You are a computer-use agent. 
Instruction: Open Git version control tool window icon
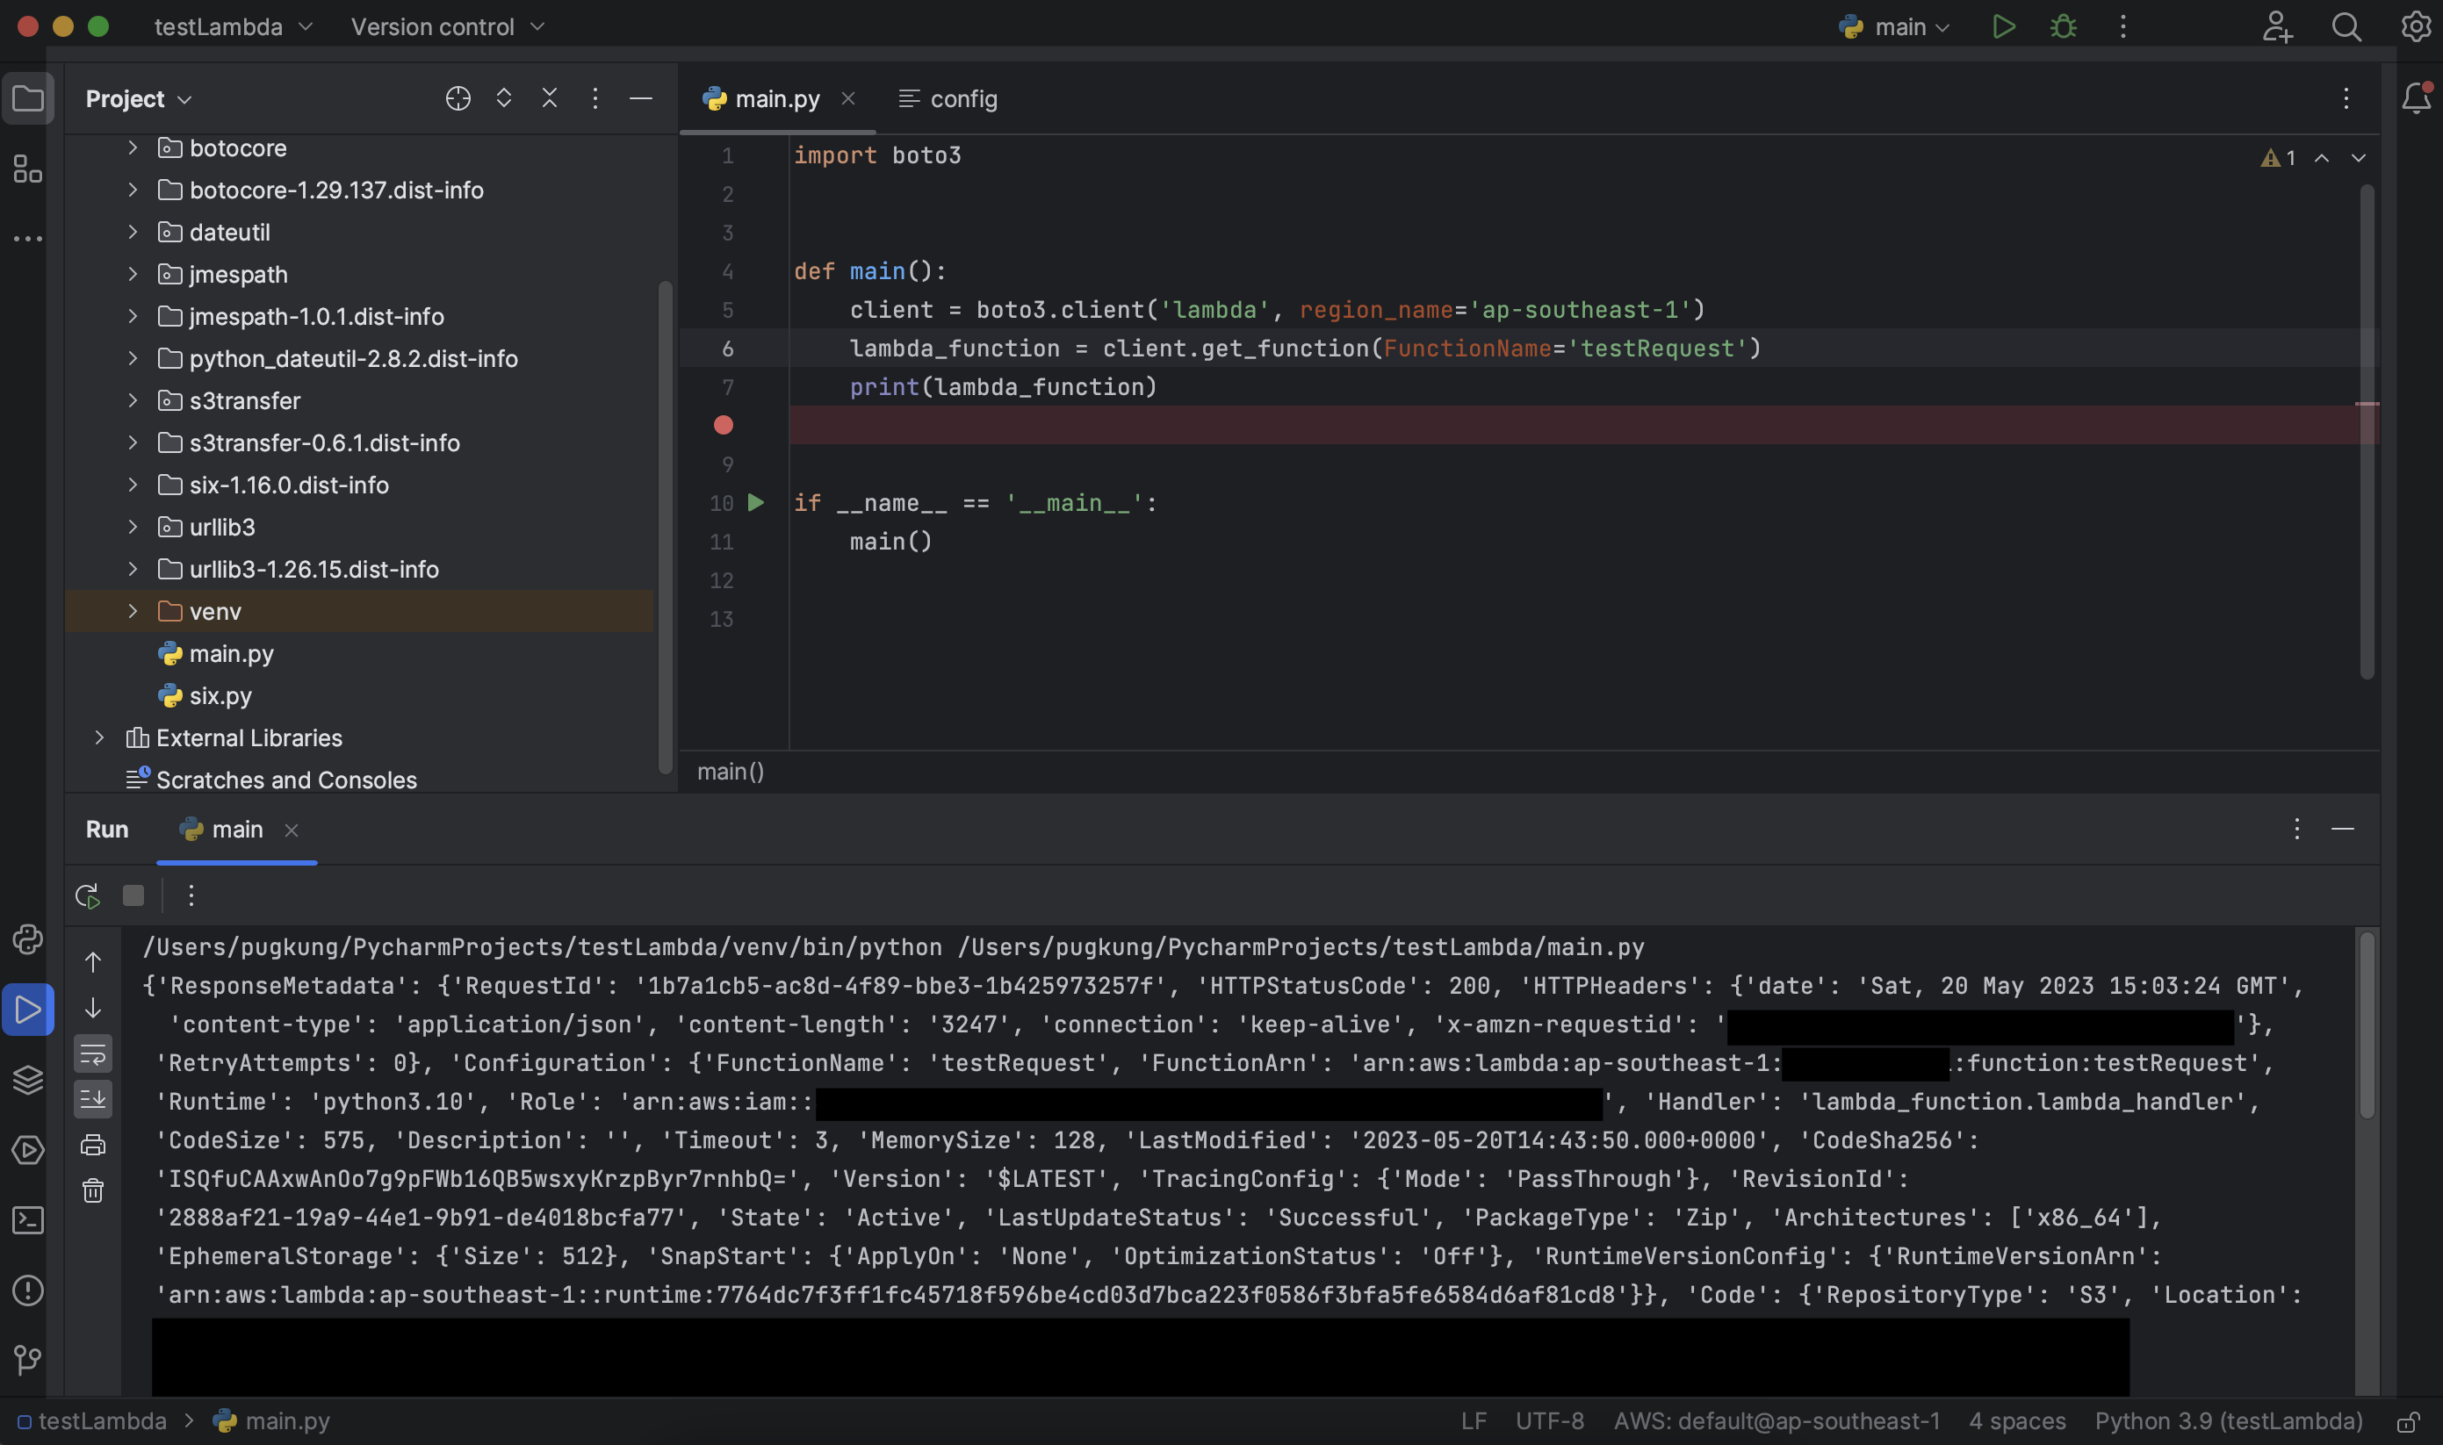[27, 1359]
